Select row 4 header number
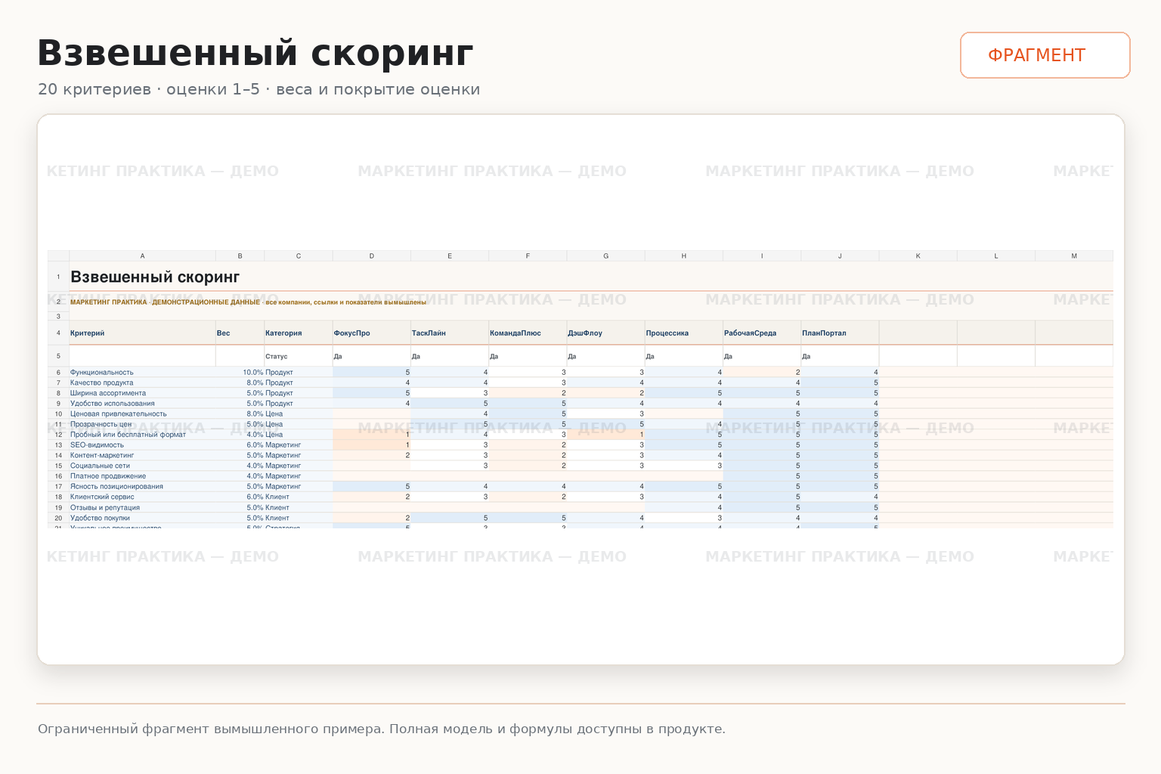 pos(58,333)
